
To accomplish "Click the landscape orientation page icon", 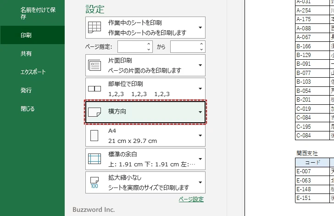I will click(x=95, y=112).
